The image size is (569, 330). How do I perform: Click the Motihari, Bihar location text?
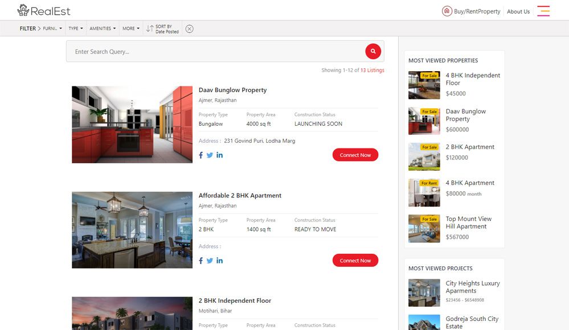click(x=215, y=311)
